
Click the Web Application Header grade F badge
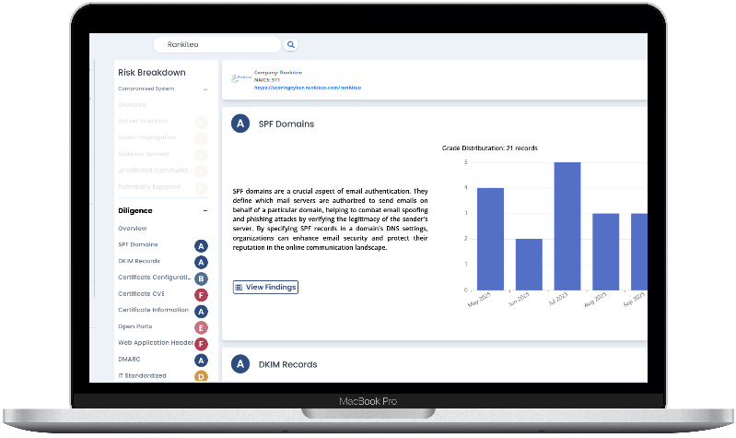tap(202, 343)
